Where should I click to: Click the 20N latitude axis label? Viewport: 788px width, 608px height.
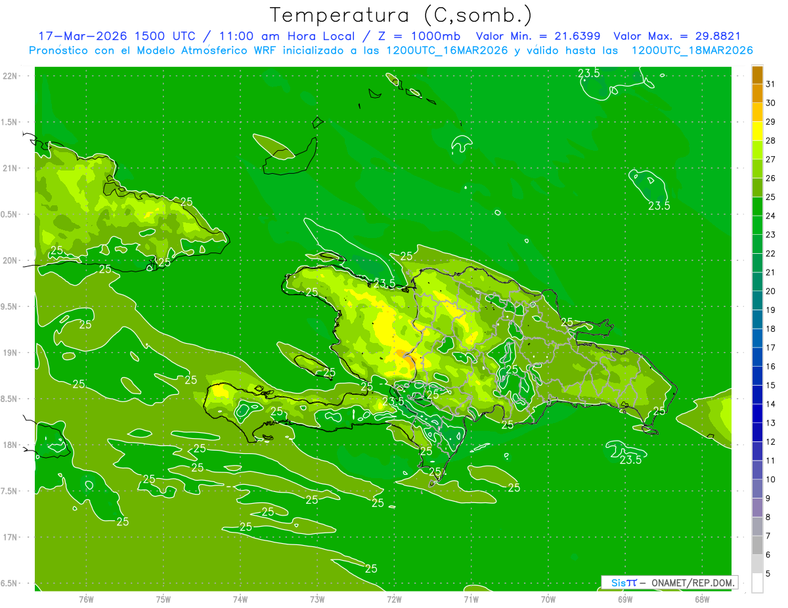(x=11, y=260)
